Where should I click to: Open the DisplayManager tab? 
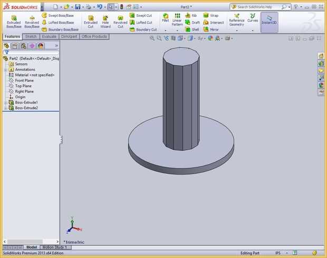coord(41,46)
